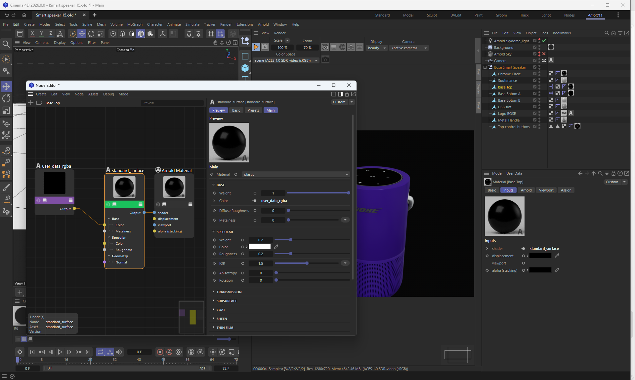The width and height of the screenshot is (635, 380).
Task: Select the Move tool in left toolbar
Action: tap(6, 86)
